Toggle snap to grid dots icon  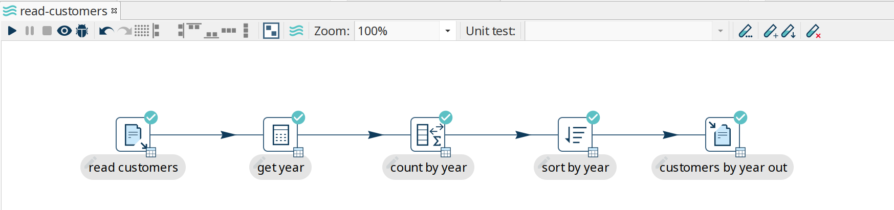(142, 31)
